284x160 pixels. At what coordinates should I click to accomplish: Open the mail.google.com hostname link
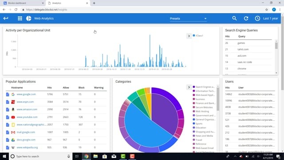26,132
